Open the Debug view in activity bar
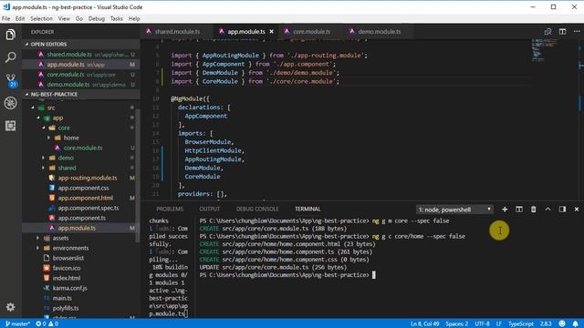Image resolution: width=584 pixels, height=328 pixels. pos(10,103)
